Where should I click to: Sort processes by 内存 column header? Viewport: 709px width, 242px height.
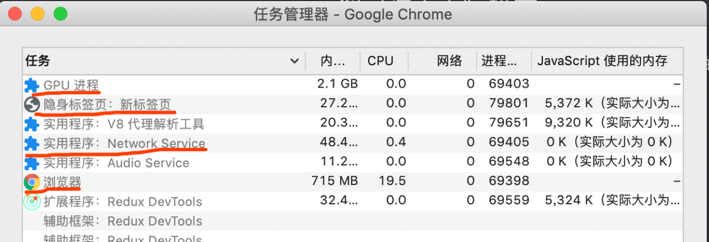point(333,61)
